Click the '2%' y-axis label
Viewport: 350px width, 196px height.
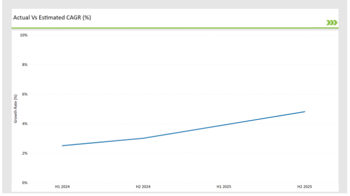(25, 153)
